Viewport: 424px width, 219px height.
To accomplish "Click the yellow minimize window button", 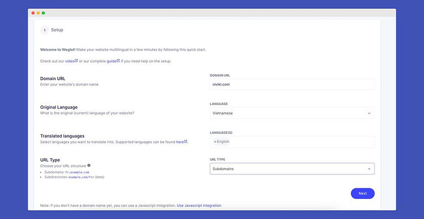I will (x=38, y=13).
